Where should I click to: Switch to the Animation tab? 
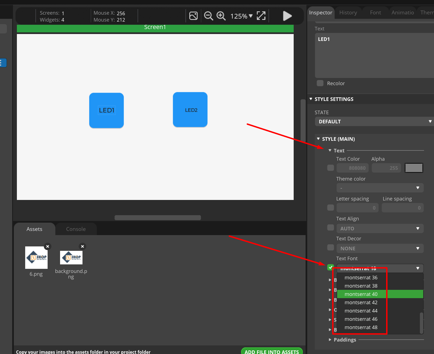point(403,12)
